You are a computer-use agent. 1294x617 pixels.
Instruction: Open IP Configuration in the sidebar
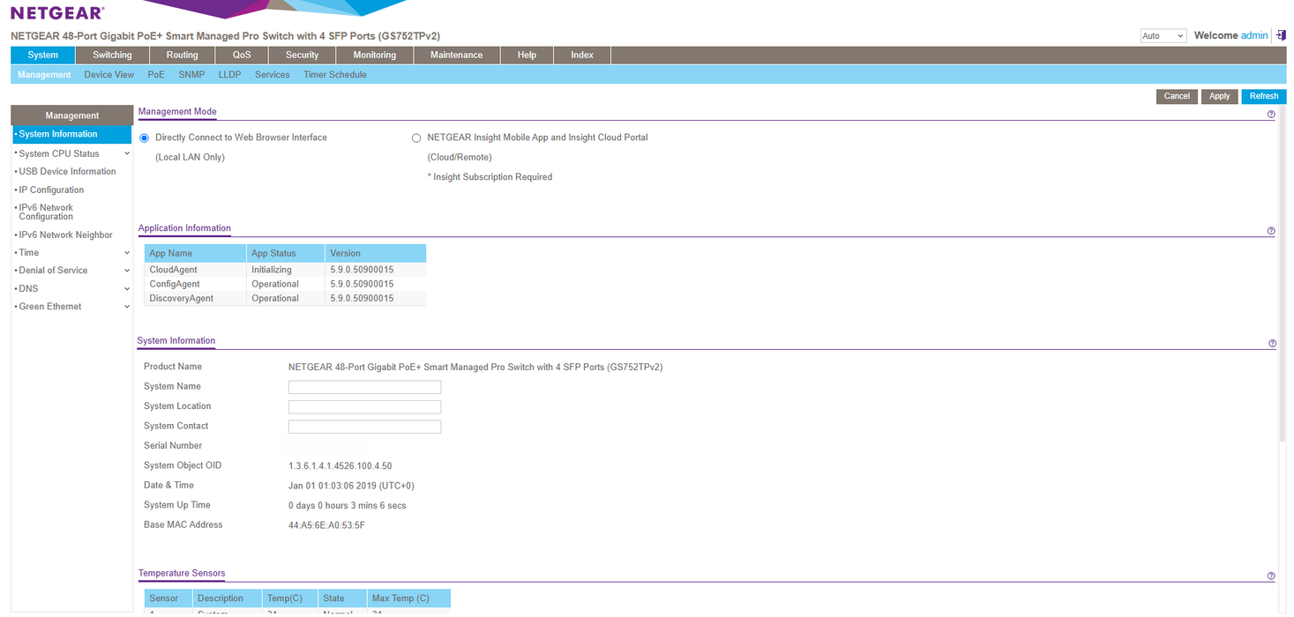pyautogui.click(x=51, y=190)
